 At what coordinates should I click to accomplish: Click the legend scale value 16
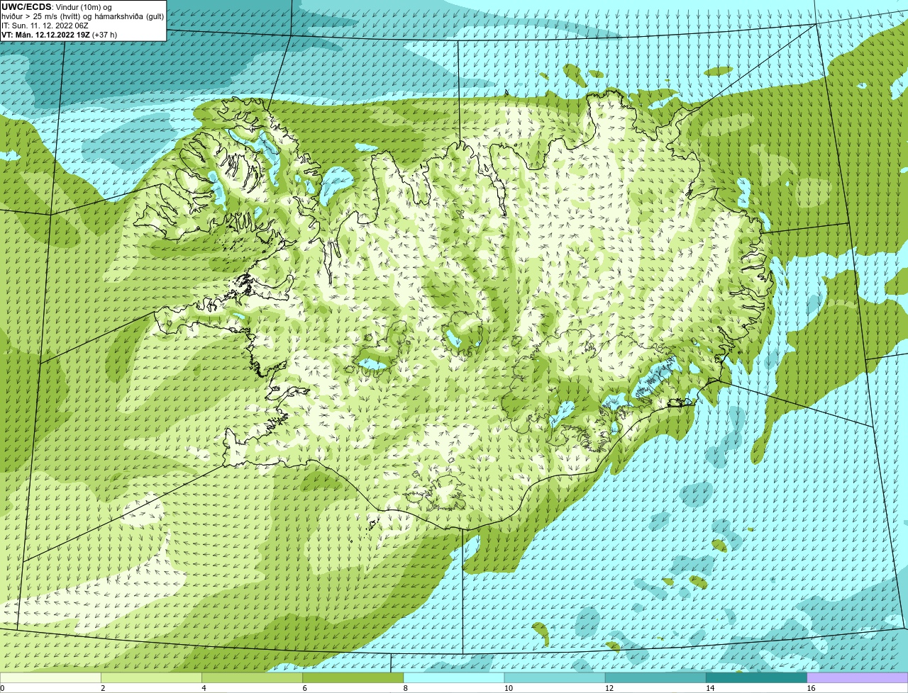click(811, 688)
